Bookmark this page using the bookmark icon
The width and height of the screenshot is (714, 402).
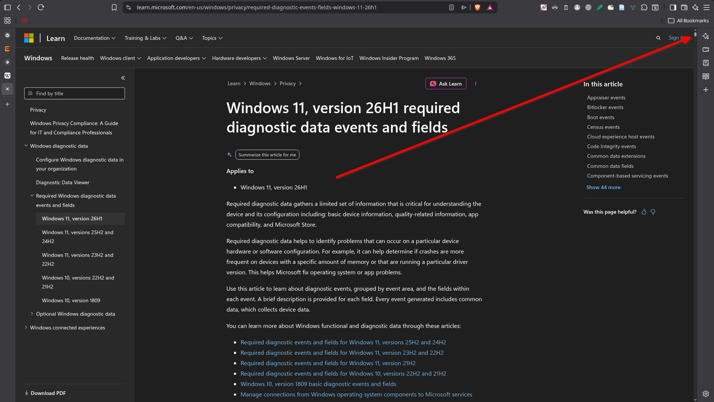coord(114,7)
